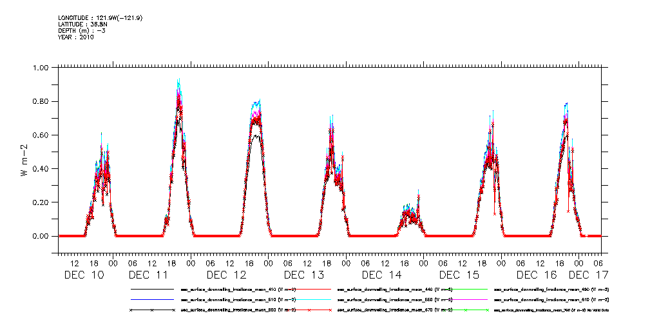Click the red line swatch for irradiance_mean_440
Screen dimensions: 650x325
(309, 289)
